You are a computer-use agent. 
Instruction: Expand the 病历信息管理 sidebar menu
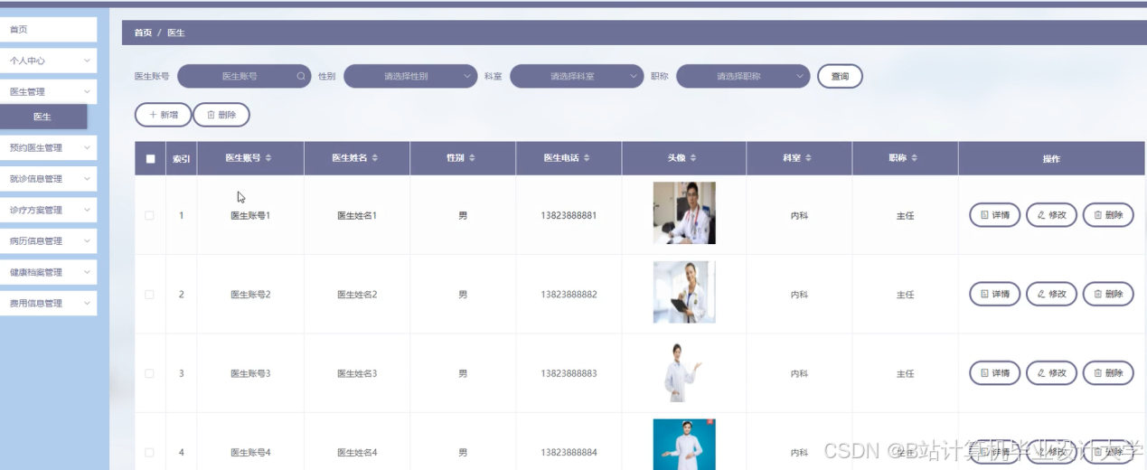[49, 240]
